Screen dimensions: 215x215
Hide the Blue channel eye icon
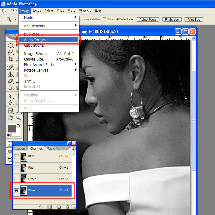point(16,190)
